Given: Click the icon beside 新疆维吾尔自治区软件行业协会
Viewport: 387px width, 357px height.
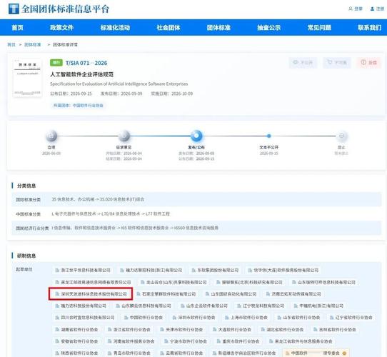Looking at the screenshot, I should (214, 353).
